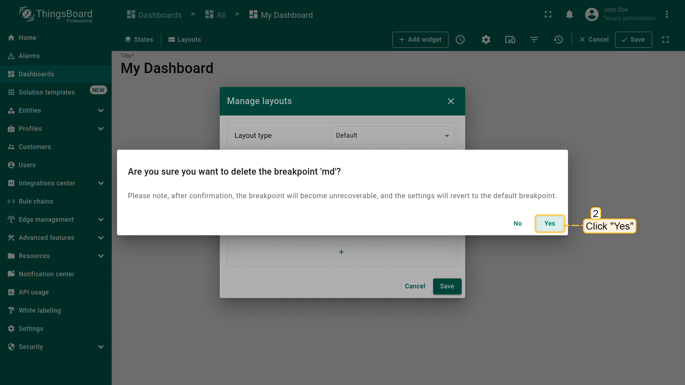Open Rule chains from sidebar
The width and height of the screenshot is (685, 385).
[36, 201]
